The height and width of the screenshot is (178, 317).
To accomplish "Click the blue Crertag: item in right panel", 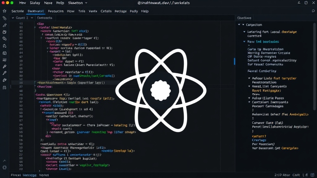I will [259, 140].
